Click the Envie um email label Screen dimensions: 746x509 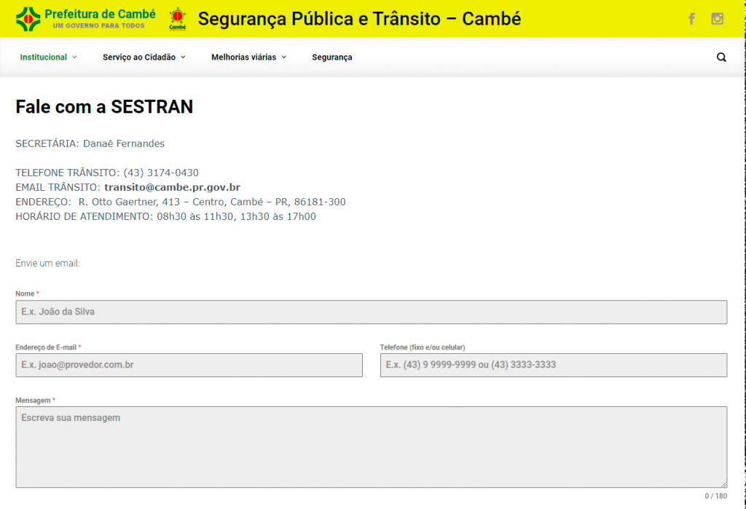(x=47, y=263)
